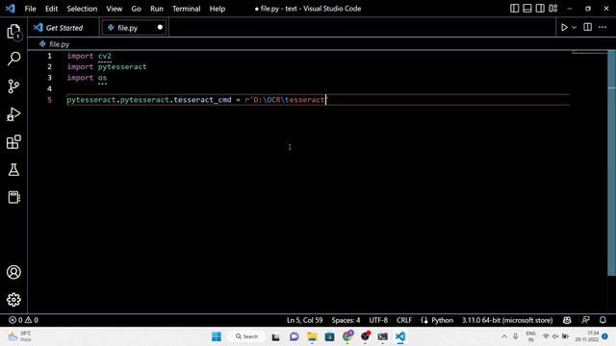
Task: Expand the run options dropdown arrow
Action: click(574, 28)
